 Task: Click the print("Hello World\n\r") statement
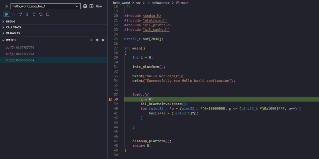pos(158,76)
